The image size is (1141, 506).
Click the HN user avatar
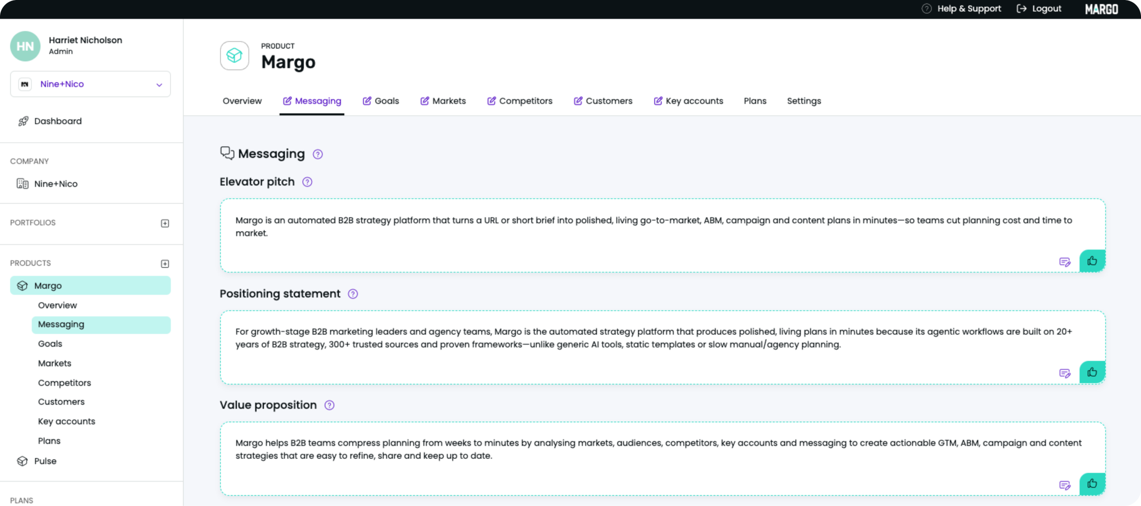tap(25, 46)
